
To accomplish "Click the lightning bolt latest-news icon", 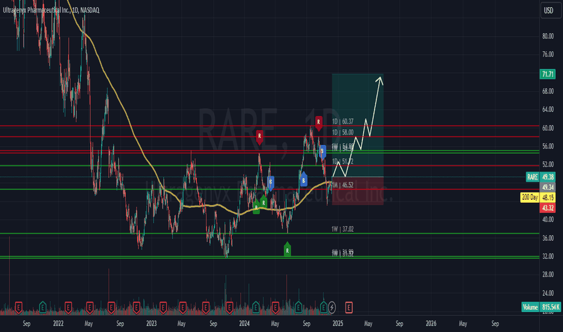I will (x=332, y=307).
